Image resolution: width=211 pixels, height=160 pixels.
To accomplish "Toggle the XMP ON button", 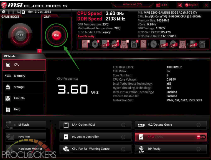I will pyautogui.click(x=56, y=35).
